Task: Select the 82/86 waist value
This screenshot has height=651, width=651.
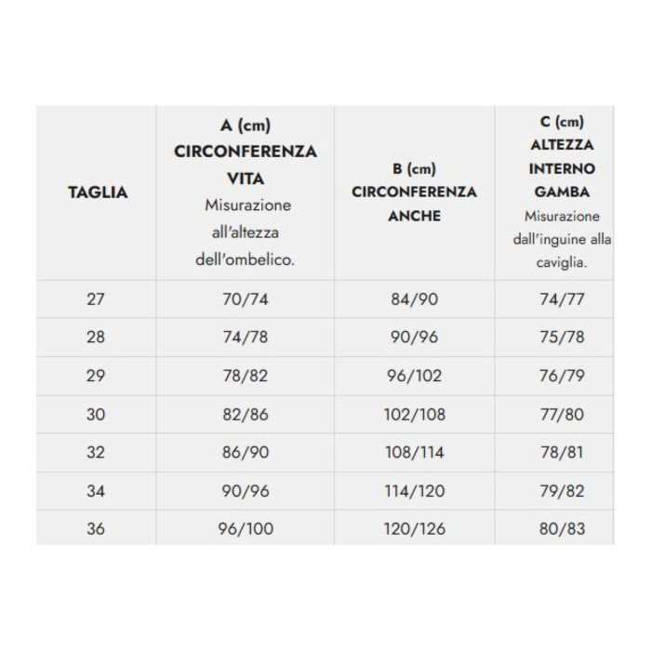Action: (x=246, y=415)
